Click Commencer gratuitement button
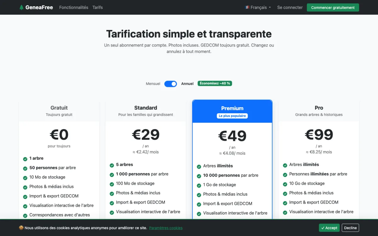The width and height of the screenshot is (378, 236). [x=333, y=8]
